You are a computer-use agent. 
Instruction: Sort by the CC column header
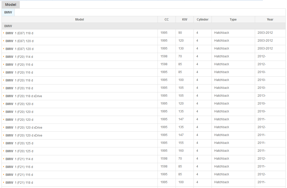point(166,20)
